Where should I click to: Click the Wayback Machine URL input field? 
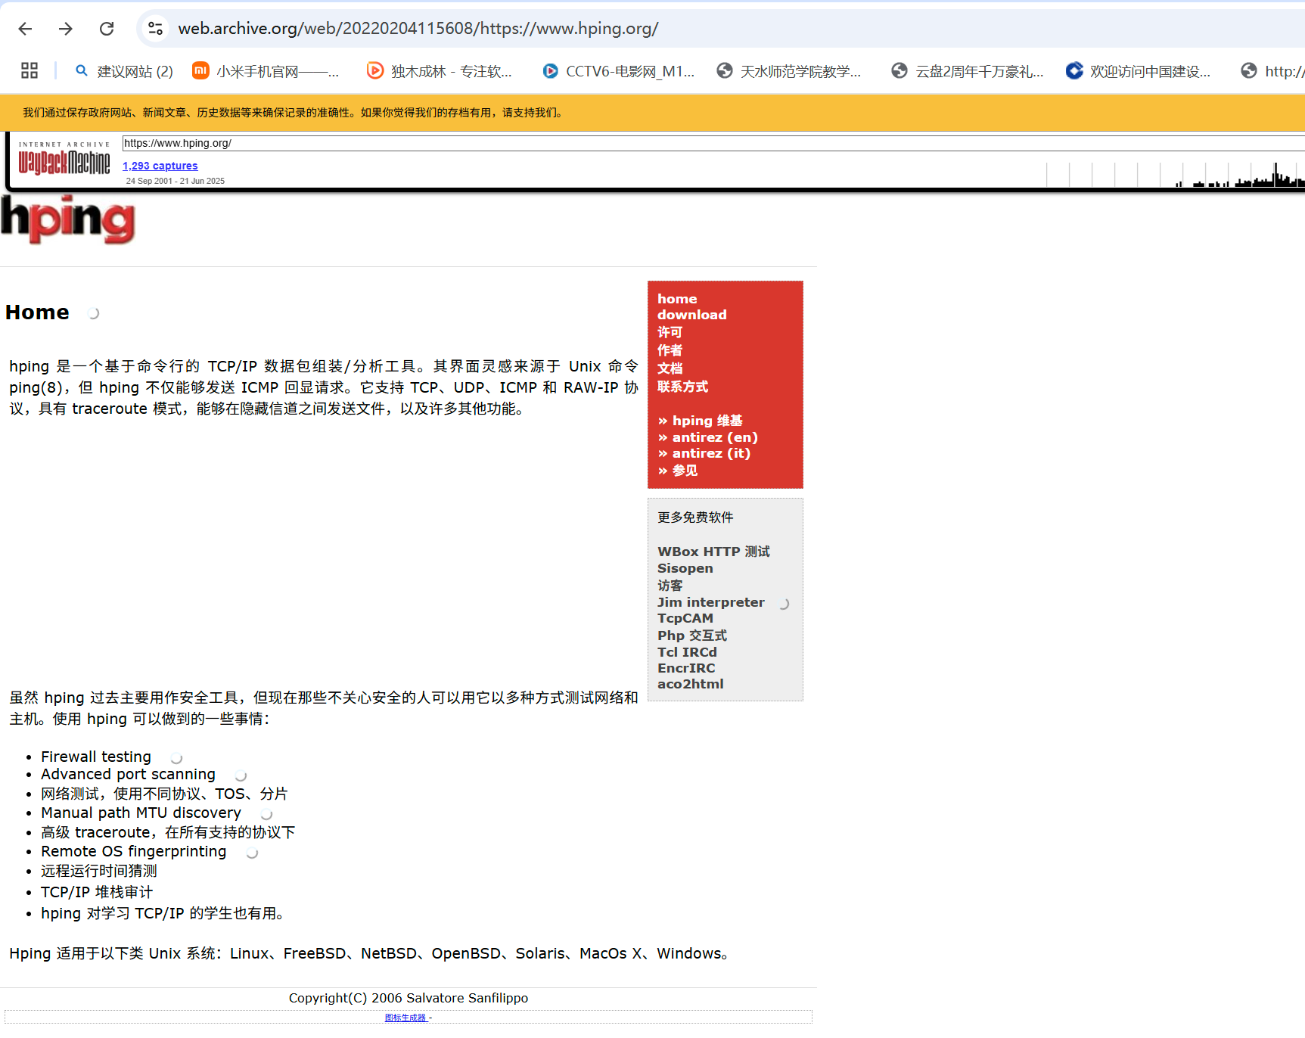pyautogui.click(x=713, y=143)
